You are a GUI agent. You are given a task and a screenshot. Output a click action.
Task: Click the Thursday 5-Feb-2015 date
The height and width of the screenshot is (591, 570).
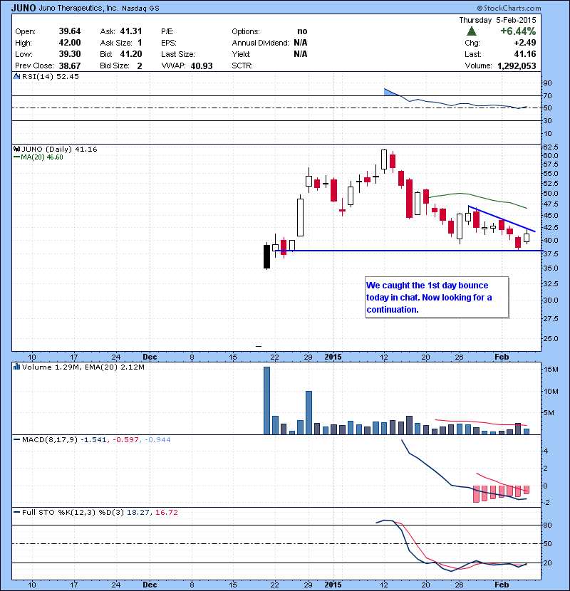click(497, 20)
